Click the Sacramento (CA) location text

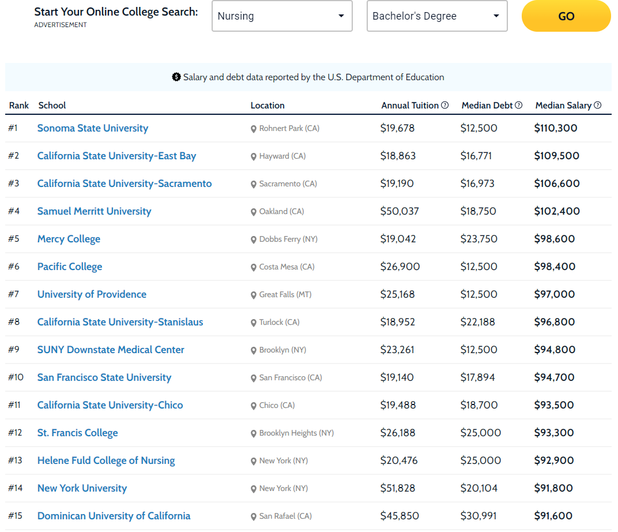point(288,183)
